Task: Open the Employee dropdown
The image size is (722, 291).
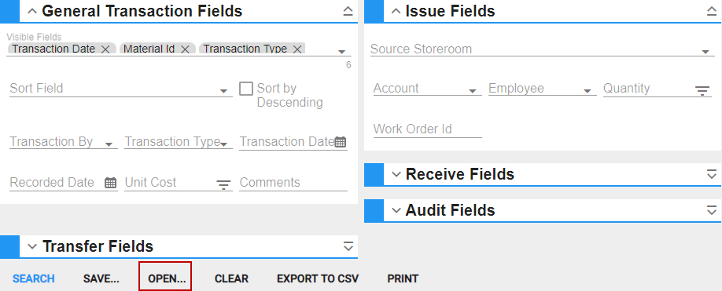Action: click(x=543, y=89)
